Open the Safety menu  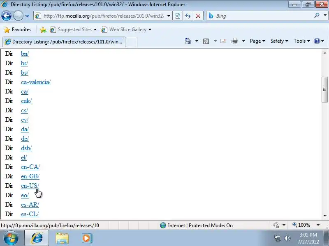point(279,41)
